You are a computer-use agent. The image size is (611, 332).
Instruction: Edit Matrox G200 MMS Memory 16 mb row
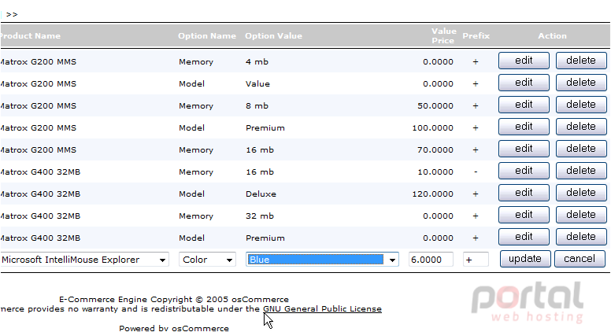pyautogui.click(x=524, y=149)
